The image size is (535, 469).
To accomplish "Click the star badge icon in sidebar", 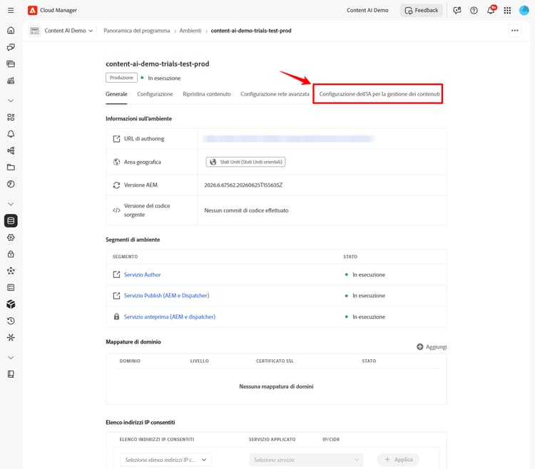I will tap(11, 271).
